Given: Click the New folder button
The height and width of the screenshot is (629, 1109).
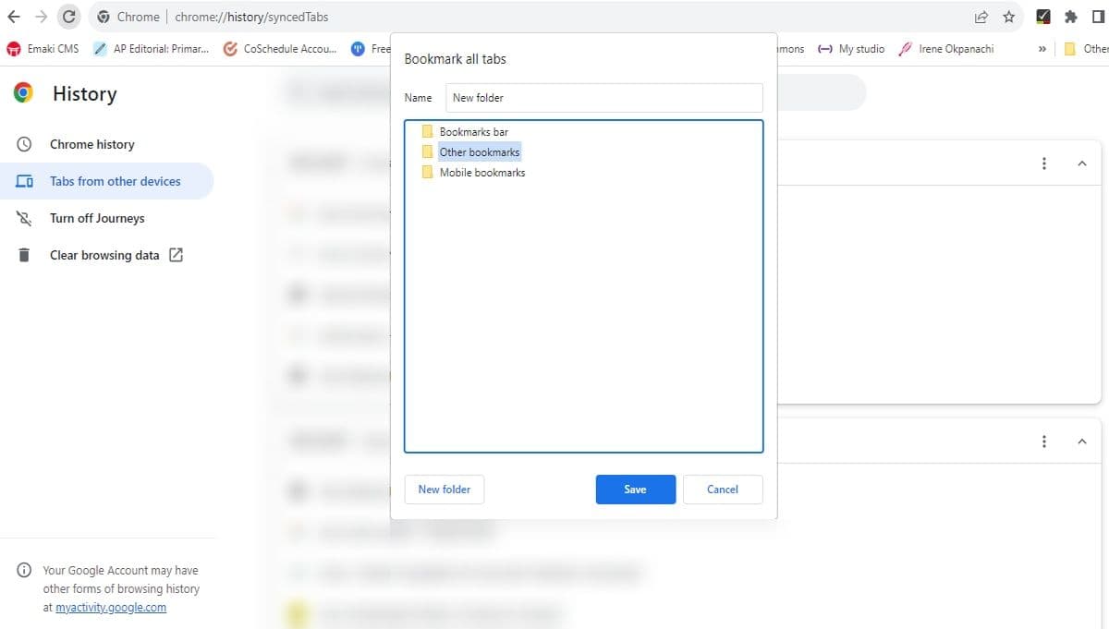Looking at the screenshot, I should click(444, 490).
